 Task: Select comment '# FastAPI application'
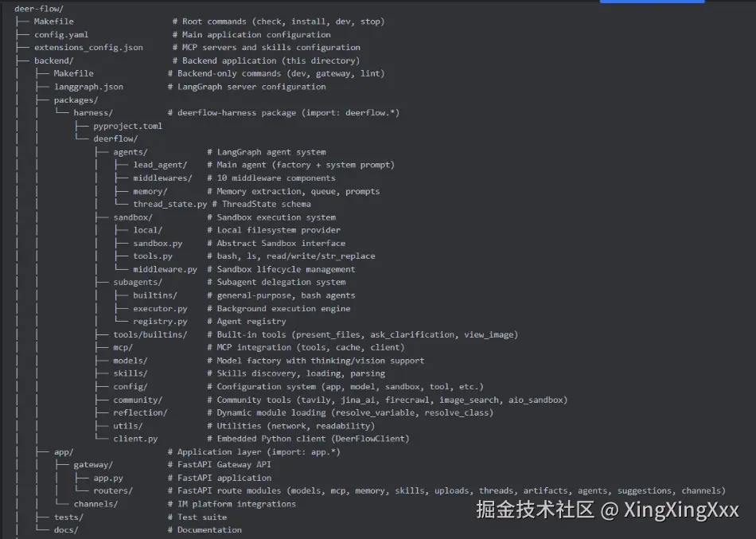click(220, 478)
